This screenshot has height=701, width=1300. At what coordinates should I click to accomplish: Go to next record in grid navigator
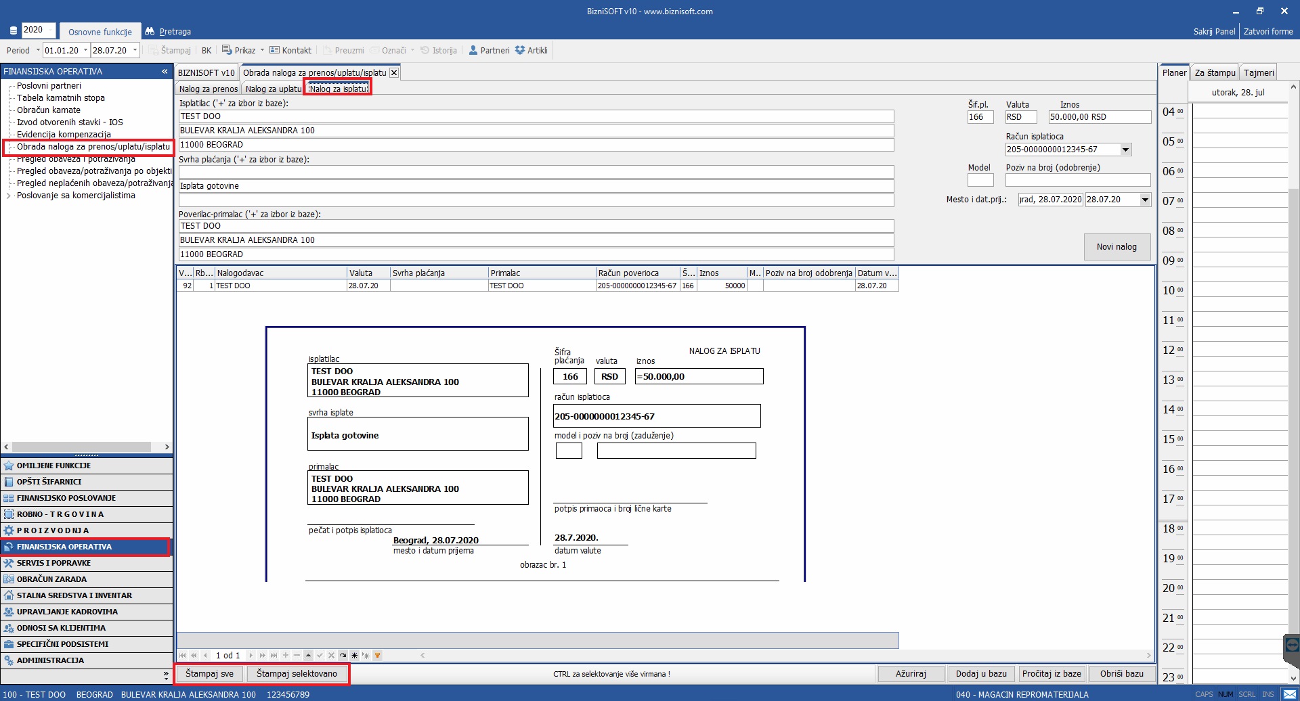[x=251, y=655]
